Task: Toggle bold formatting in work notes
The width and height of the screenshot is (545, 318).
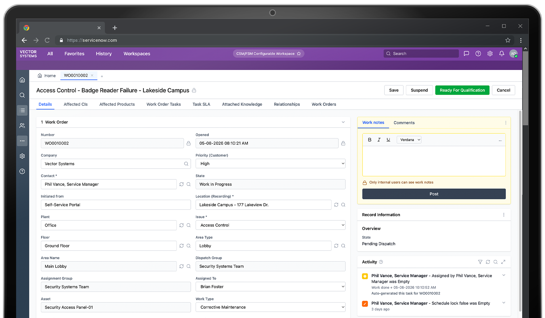Action: click(x=370, y=140)
